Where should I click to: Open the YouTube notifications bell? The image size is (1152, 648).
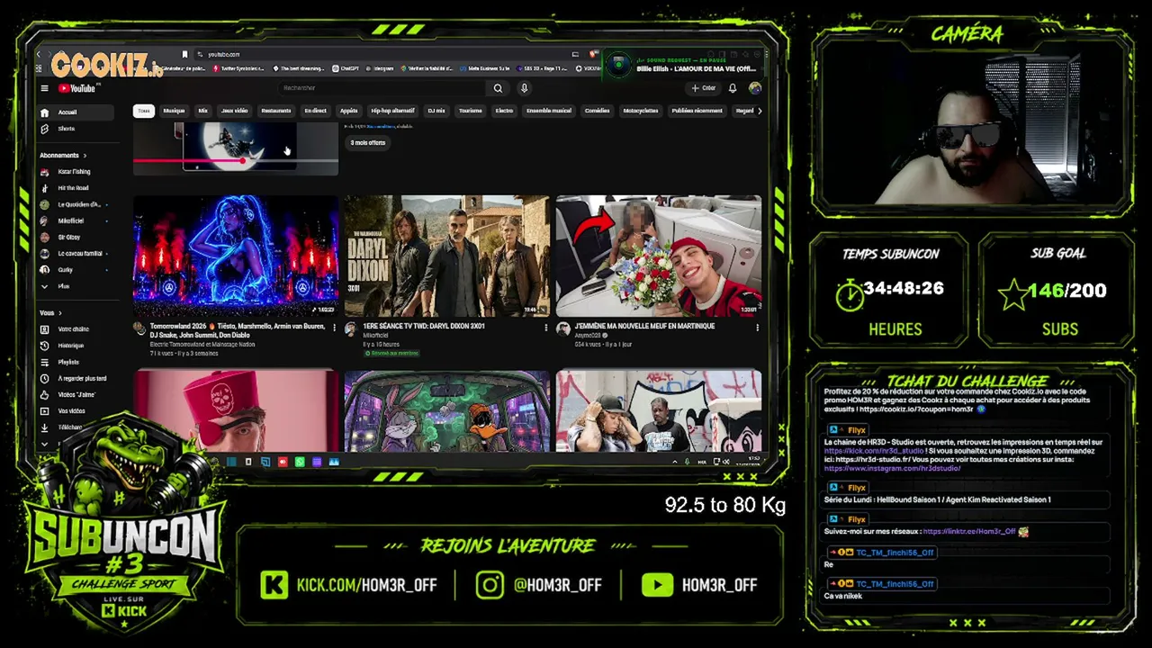[733, 88]
